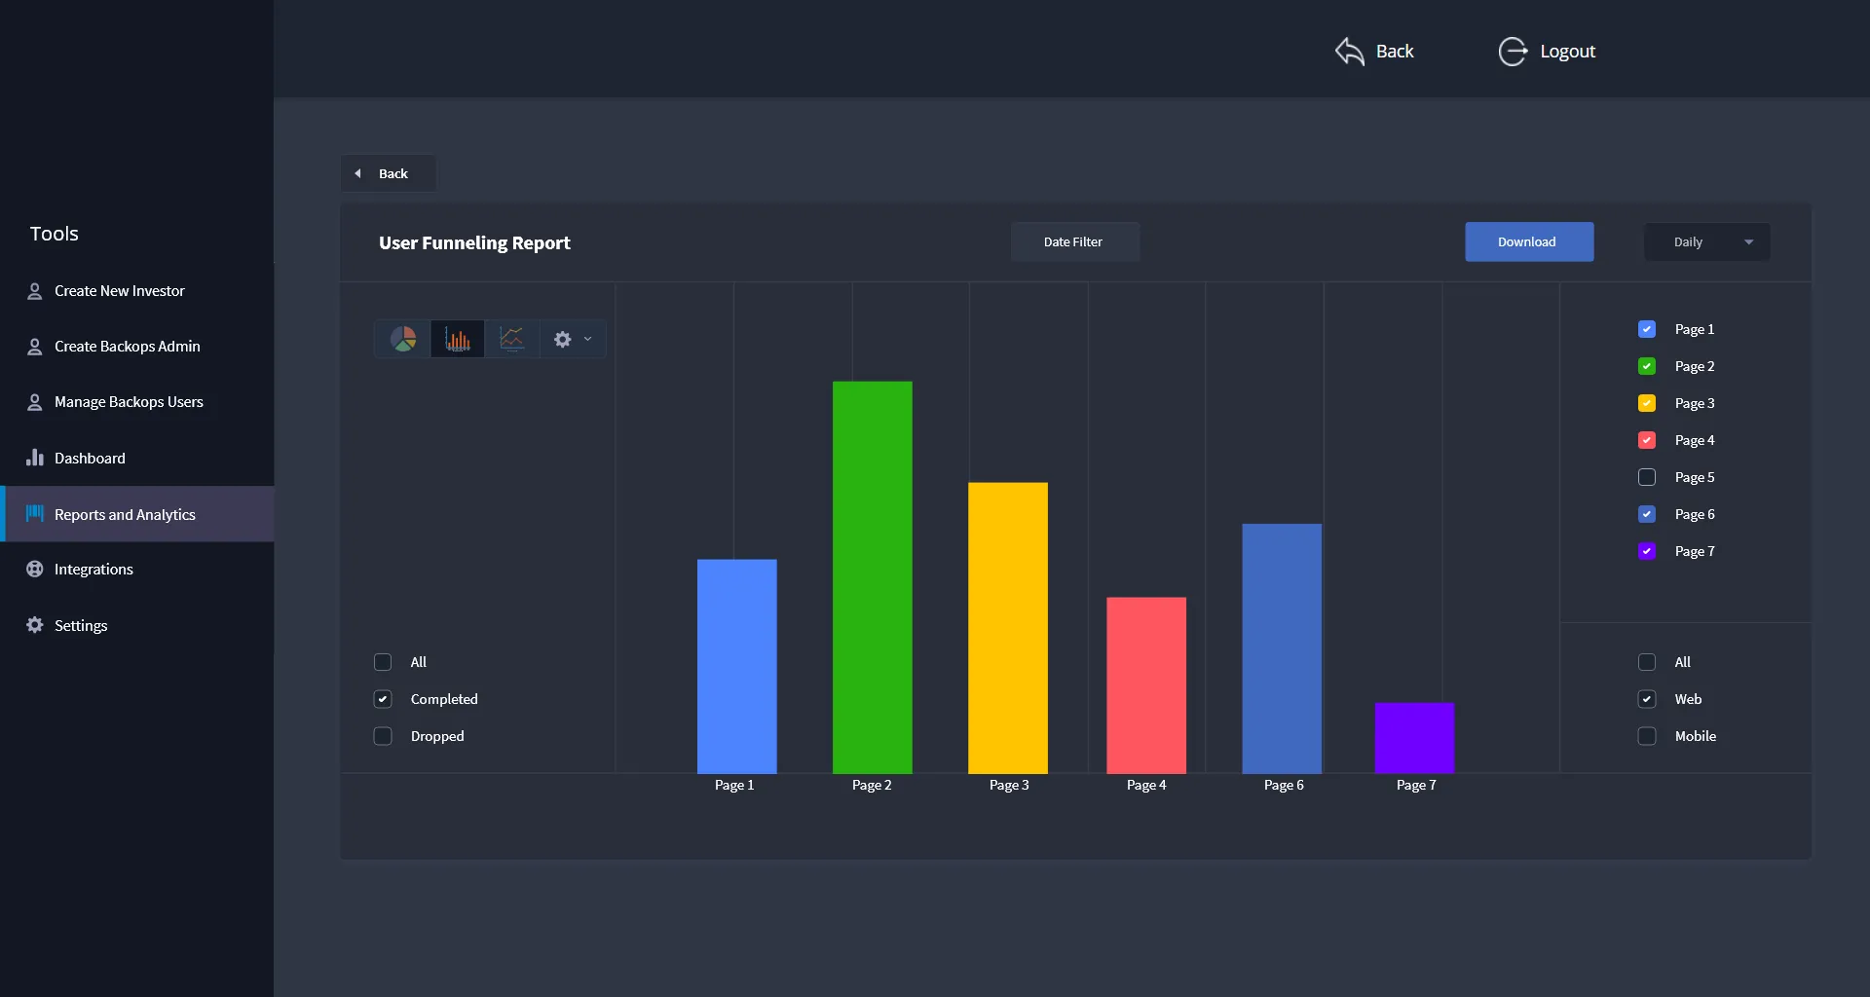The width and height of the screenshot is (1870, 997).
Task: Click the Back arrow icon in top header
Action: [x=1350, y=52]
